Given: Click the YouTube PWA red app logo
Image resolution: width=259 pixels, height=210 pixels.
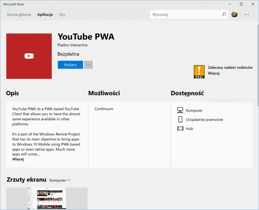Looking at the screenshot, I should 29,56.
